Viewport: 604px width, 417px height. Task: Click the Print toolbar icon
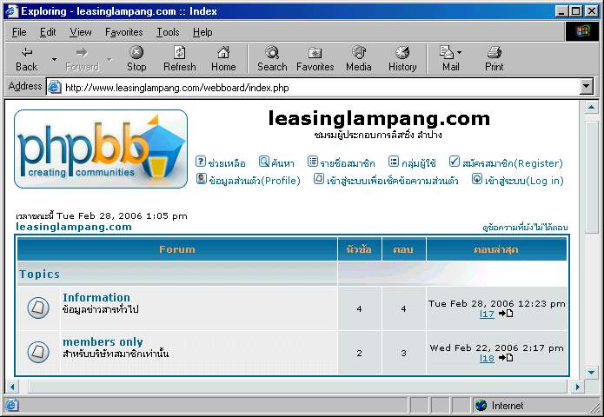[494, 53]
